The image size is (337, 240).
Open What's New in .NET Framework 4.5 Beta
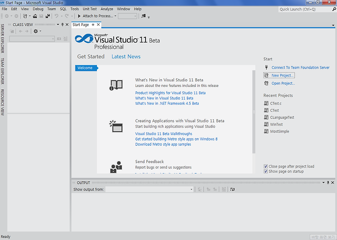[x=167, y=103]
